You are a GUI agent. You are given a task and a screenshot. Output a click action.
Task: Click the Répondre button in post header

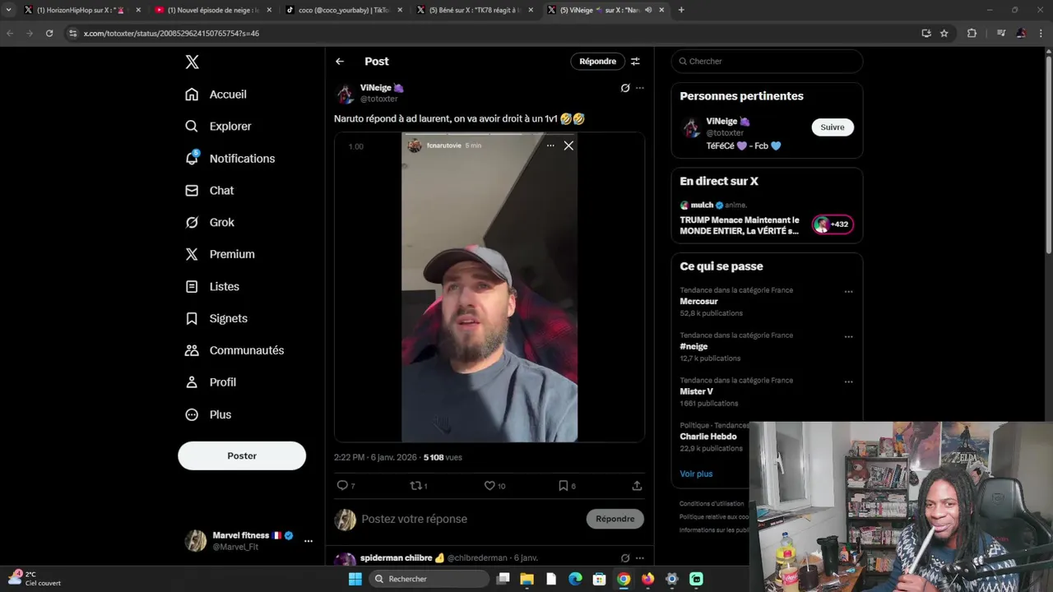597,62
